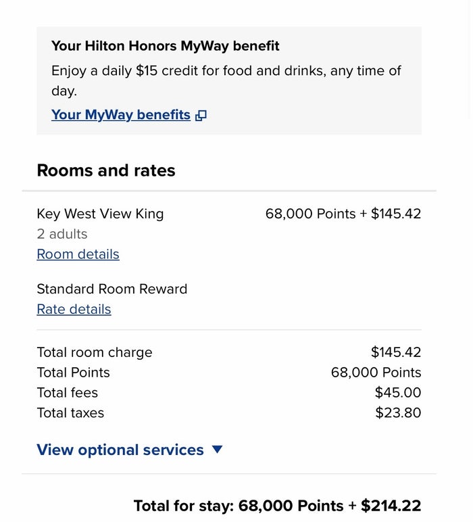Open Rate details link

coord(74,309)
